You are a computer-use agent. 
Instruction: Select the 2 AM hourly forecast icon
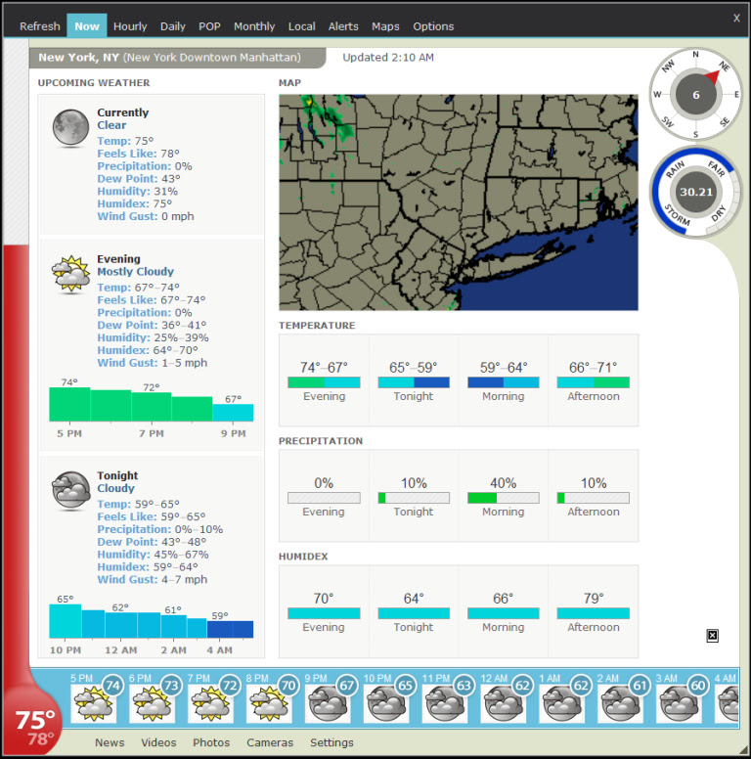(x=621, y=704)
